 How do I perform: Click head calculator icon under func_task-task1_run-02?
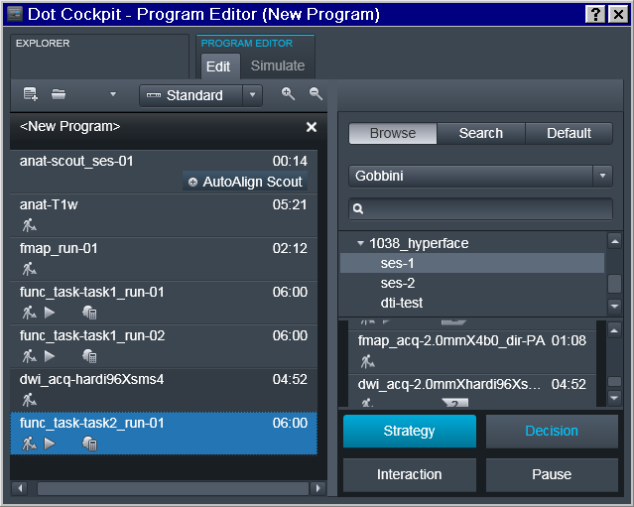pos(89,356)
